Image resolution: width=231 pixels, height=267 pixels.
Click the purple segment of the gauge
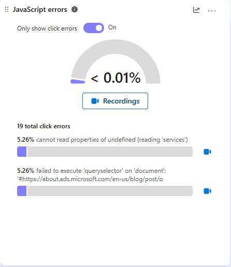pos(78,81)
